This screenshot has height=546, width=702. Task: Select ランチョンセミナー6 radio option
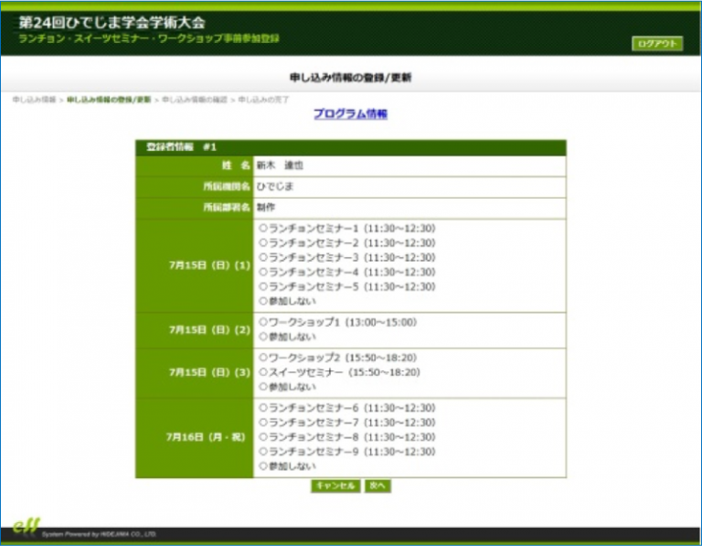coord(263,408)
